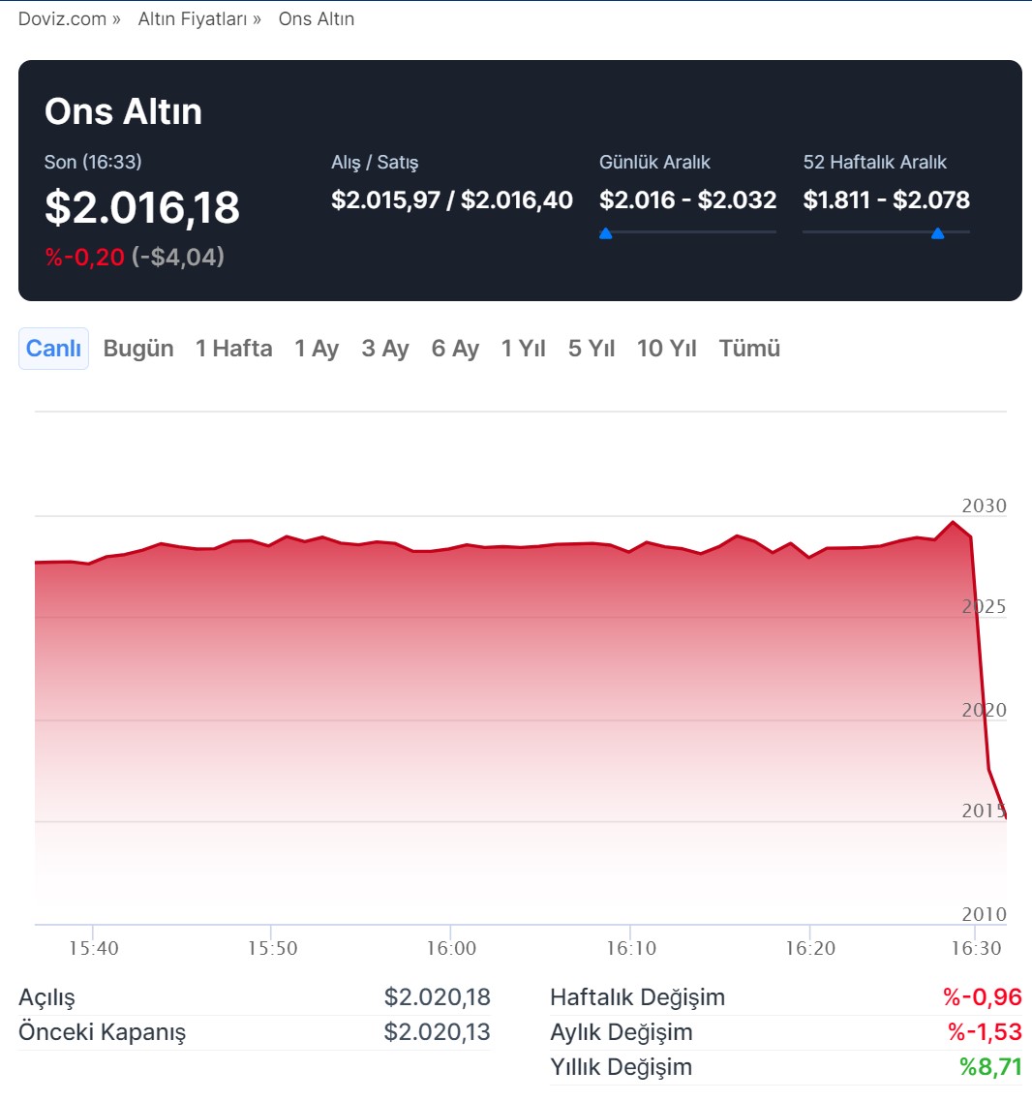Show the Tümü full history chart
The width and height of the screenshot is (1032, 1102).
coord(749,349)
